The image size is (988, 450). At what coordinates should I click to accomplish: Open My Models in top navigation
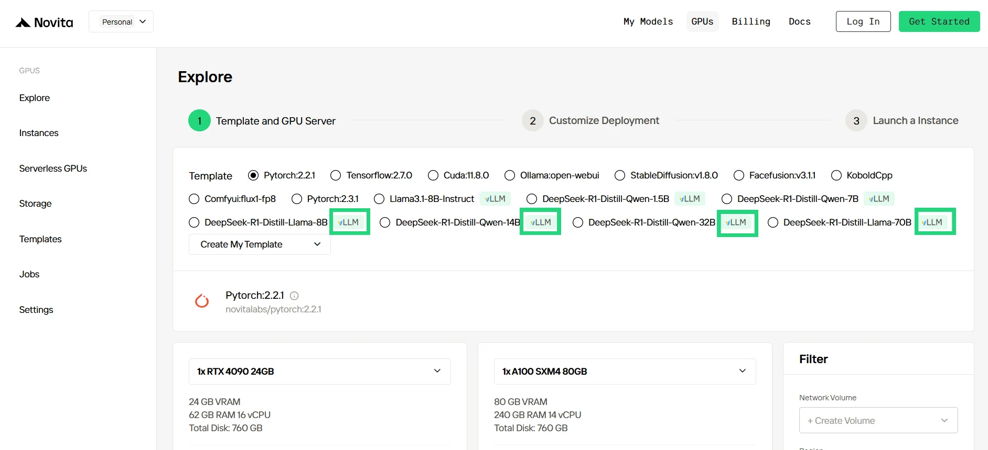pyautogui.click(x=648, y=21)
